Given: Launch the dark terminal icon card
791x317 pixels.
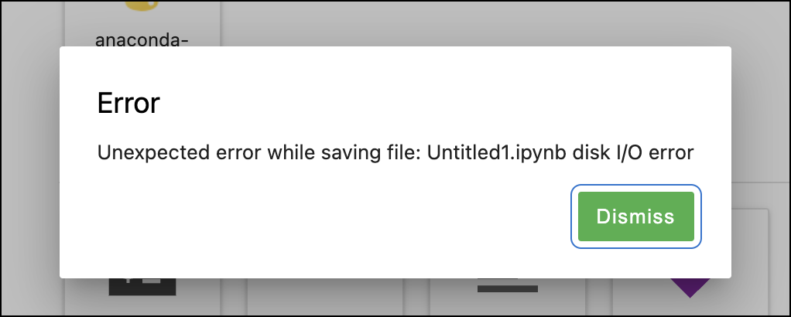Looking at the screenshot, I should pyautogui.click(x=142, y=286).
